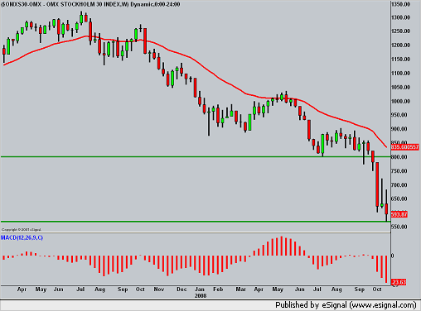This screenshot has height=311, width=421.
Task: Click the OMX STOCKHOLM 30 INDEX chart title
Action: (x=90, y=4)
